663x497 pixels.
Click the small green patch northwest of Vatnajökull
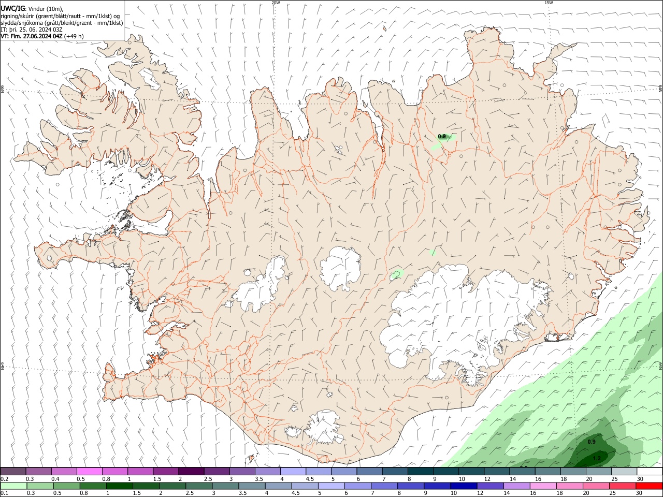click(x=397, y=274)
